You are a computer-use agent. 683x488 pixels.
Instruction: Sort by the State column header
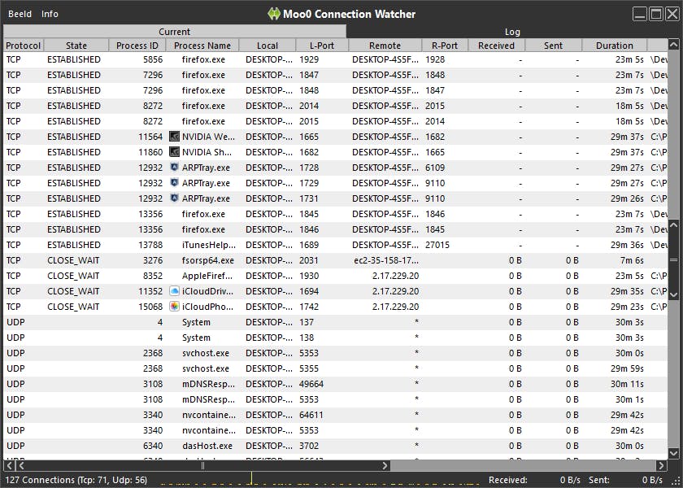pos(76,46)
